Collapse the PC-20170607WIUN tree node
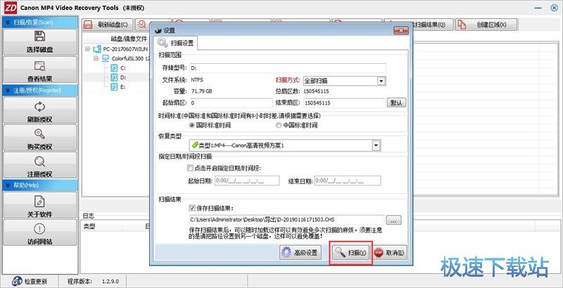The width and height of the screenshot is (563, 288). pyautogui.click(x=87, y=48)
